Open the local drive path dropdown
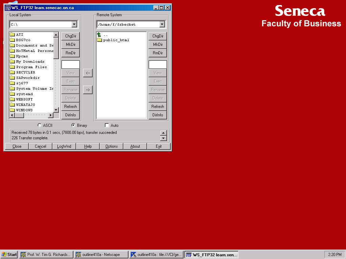Viewport: 346px width, 259px height. (74, 24)
